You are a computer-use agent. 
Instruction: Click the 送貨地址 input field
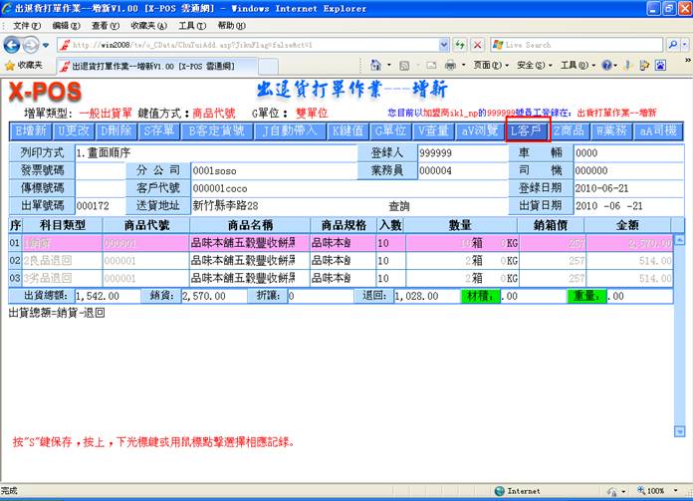(x=269, y=205)
